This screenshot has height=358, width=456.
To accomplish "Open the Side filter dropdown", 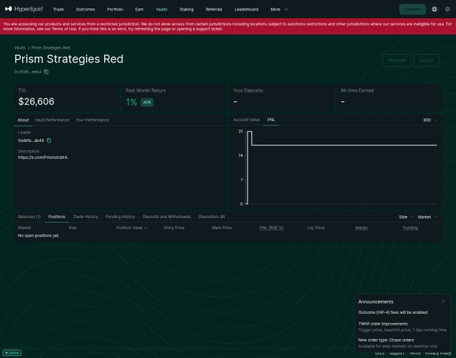I will [406, 217].
